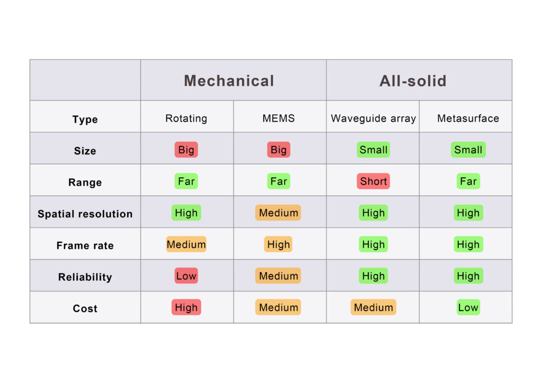The height and width of the screenshot is (383, 542).
Task: Click the Rotating Big size badge
Action: coord(186,150)
